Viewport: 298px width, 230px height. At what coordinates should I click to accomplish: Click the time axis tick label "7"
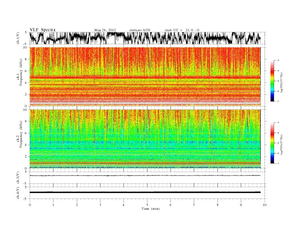194,205
